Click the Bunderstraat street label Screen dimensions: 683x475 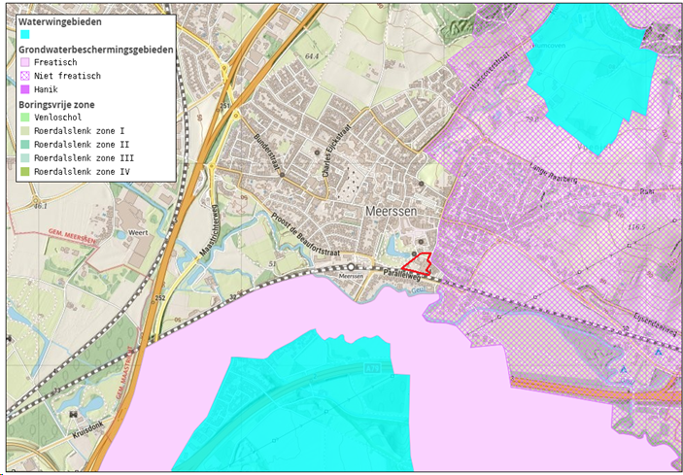pyautogui.click(x=267, y=153)
